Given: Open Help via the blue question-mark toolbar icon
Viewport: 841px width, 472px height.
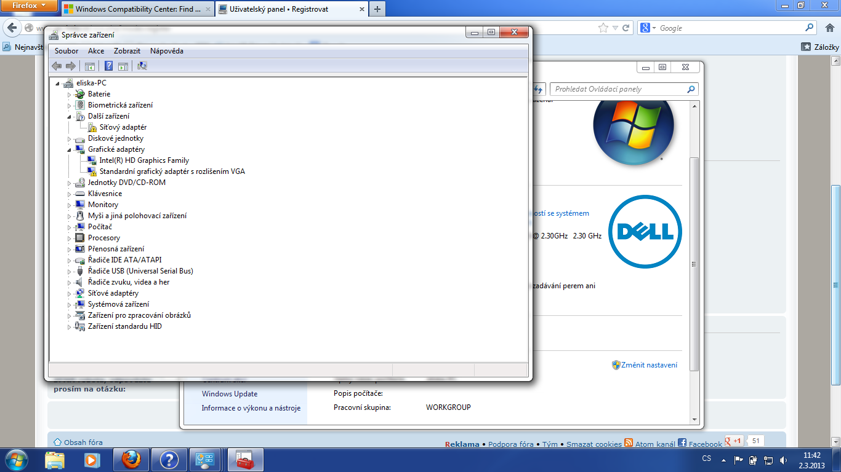Looking at the screenshot, I should tap(108, 66).
